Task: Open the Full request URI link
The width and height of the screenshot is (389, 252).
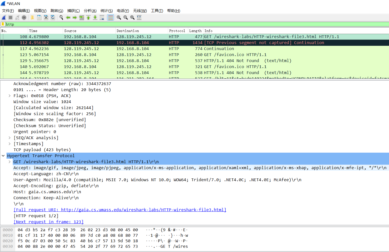Action: point(120,210)
